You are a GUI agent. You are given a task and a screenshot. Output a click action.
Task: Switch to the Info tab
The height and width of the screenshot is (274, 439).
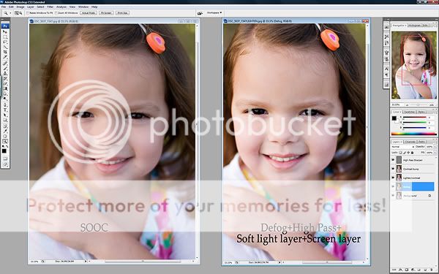(x=424, y=26)
